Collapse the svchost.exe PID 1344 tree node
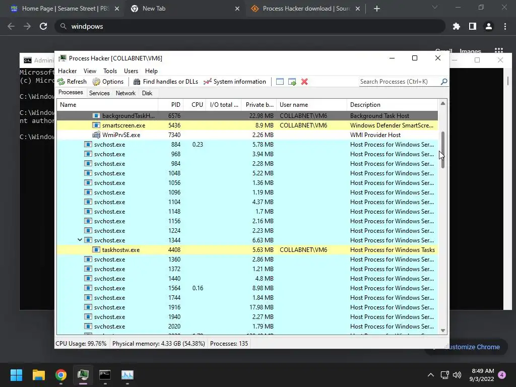This screenshot has height=387, width=516. point(80,240)
